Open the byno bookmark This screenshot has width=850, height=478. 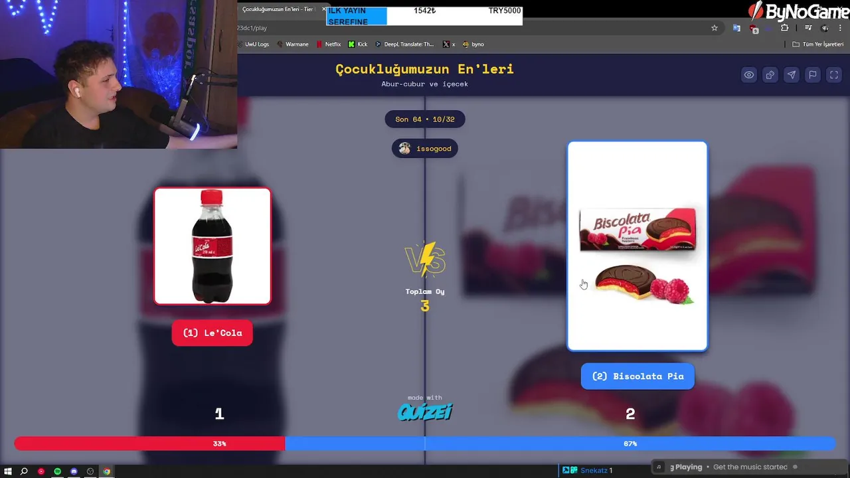pos(473,44)
